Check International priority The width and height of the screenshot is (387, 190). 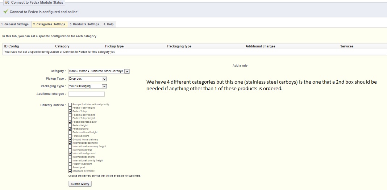click(70, 157)
